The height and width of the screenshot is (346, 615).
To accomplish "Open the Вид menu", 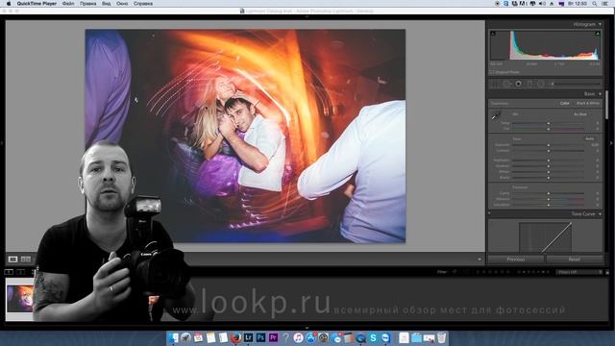I will coord(106,4).
